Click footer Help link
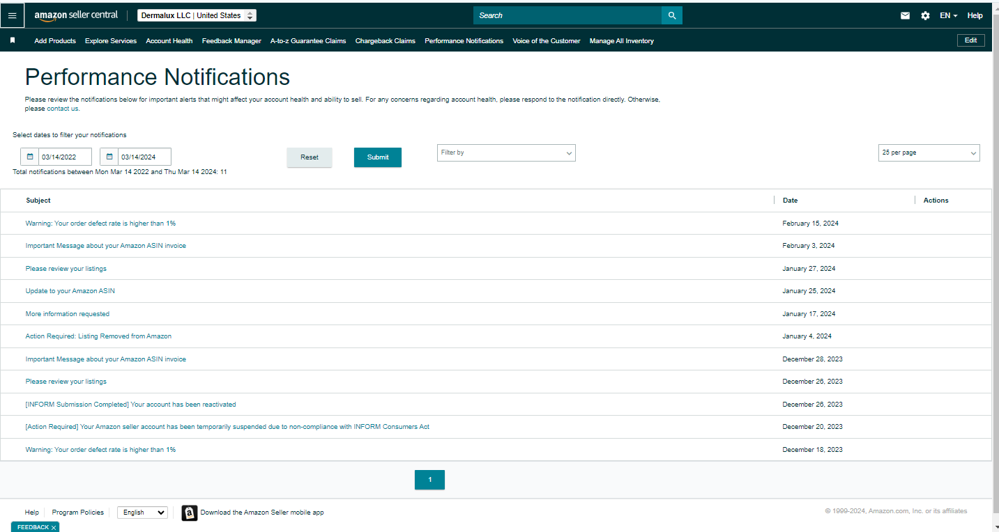999x532 pixels. click(32, 513)
